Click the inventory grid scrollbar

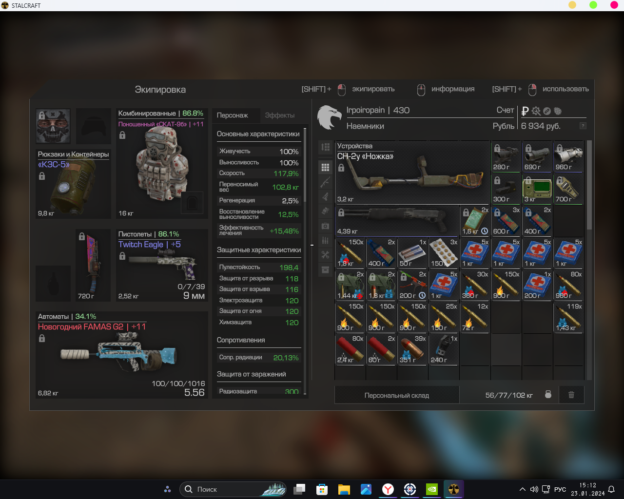pos(589,185)
